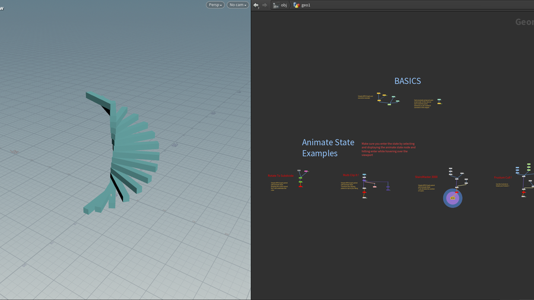The height and width of the screenshot is (300, 534).
Task: Click the red instruction note about animate state
Action: (x=389, y=149)
